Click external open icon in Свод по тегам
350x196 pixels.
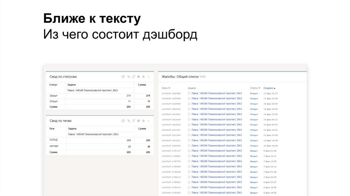(x=134, y=121)
